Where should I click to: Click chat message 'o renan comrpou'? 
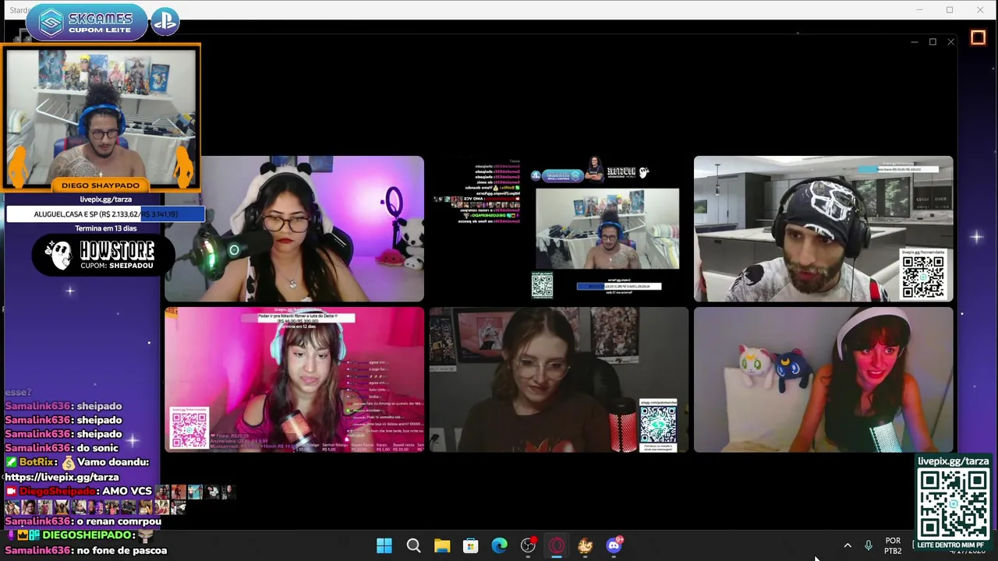click(119, 521)
